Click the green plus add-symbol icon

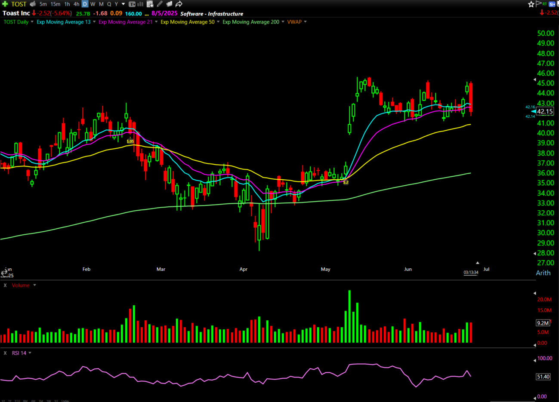pos(5,4)
